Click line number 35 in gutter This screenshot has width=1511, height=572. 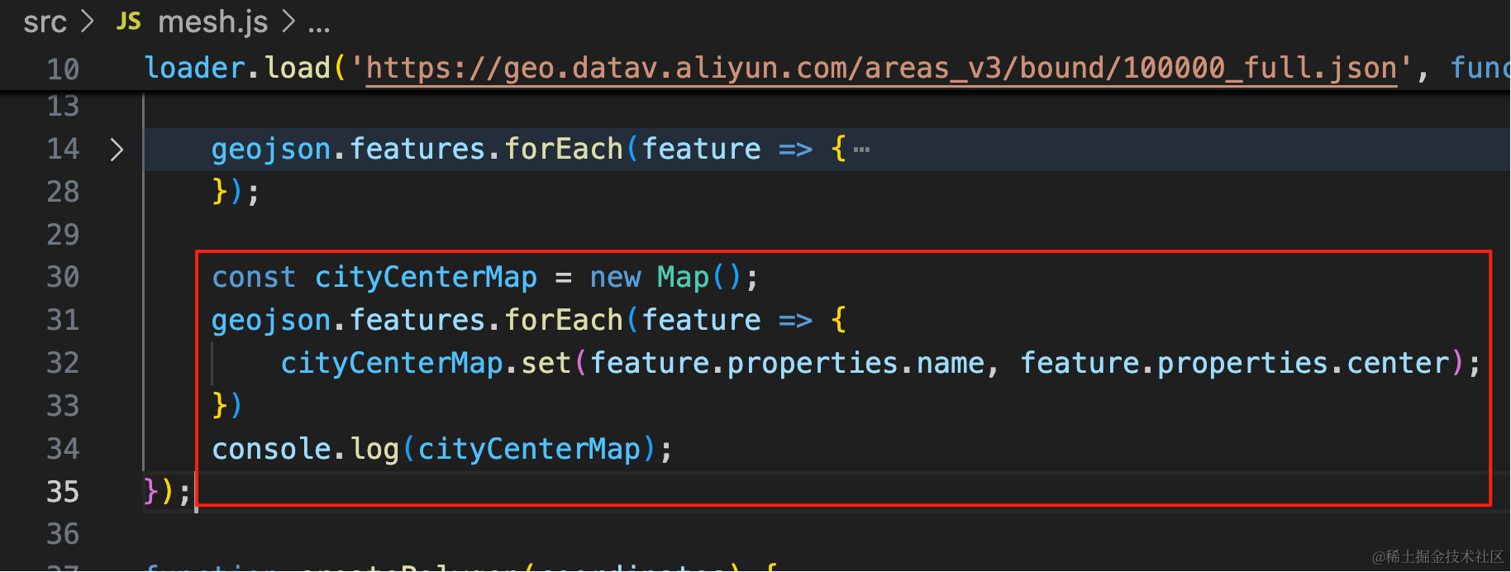pyautogui.click(x=63, y=492)
